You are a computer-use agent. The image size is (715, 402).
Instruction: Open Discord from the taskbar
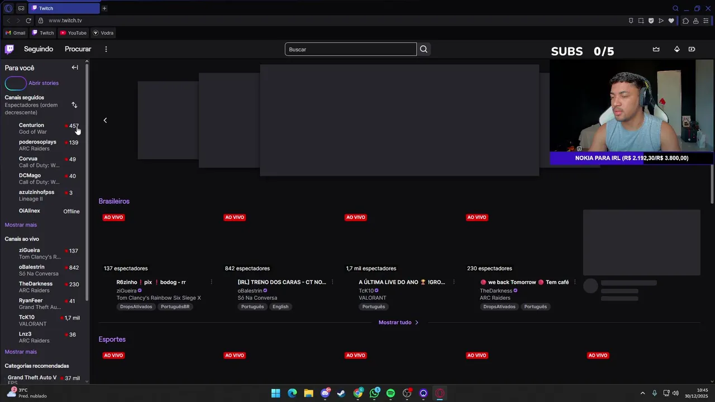tap(325, 393)
